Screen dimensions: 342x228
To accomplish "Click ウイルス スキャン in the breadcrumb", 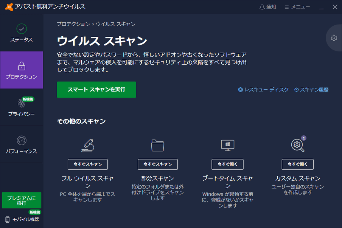I will pos(116,24).
